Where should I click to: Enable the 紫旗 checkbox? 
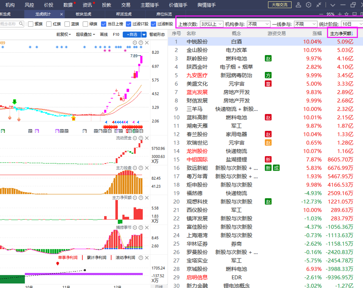coord(31,24)
